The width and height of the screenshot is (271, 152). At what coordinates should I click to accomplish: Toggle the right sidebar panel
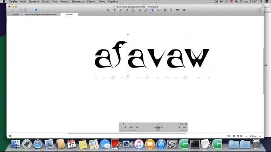[x=259, y=10]
